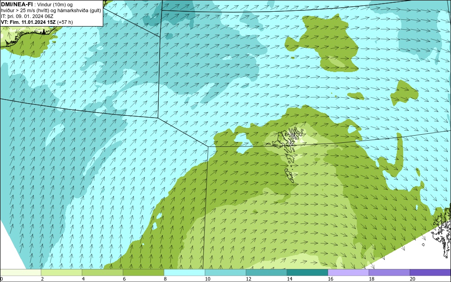Click the light cyan 8–10 m/s swatch
451x282 pixels.
pyautogui.click(x=184, y=272)
